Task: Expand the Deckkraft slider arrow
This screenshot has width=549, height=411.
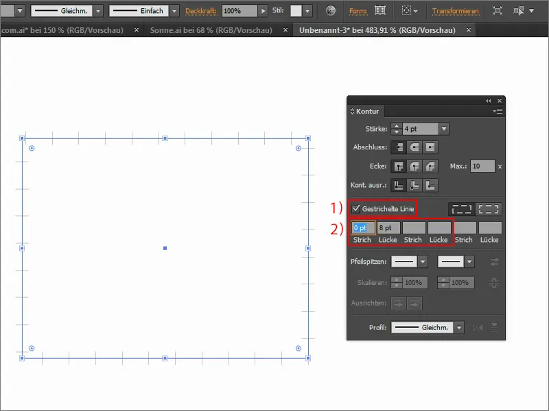Action: pyautogui.click(x=263, y=11)
